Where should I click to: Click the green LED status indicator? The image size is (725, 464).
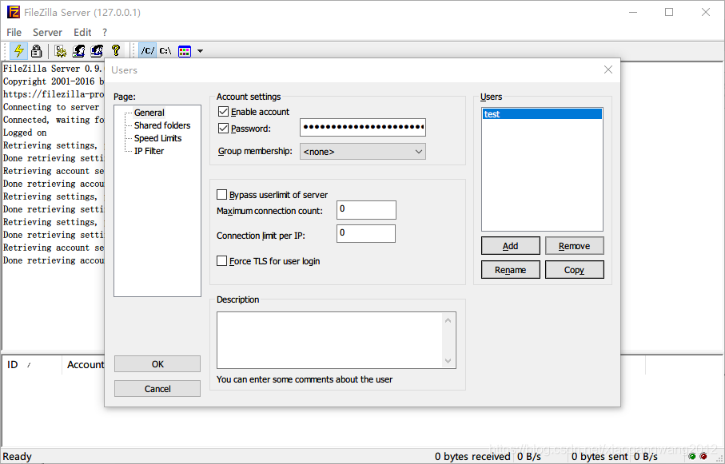pos(692,456)
